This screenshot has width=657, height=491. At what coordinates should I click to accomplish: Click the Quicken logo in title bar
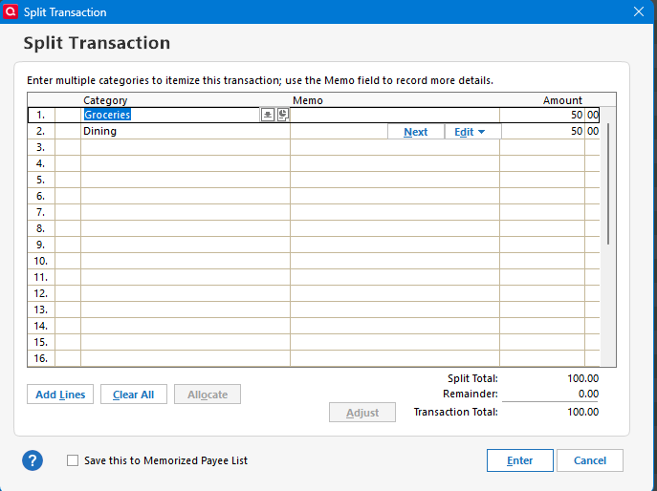[x=11, y=11]
